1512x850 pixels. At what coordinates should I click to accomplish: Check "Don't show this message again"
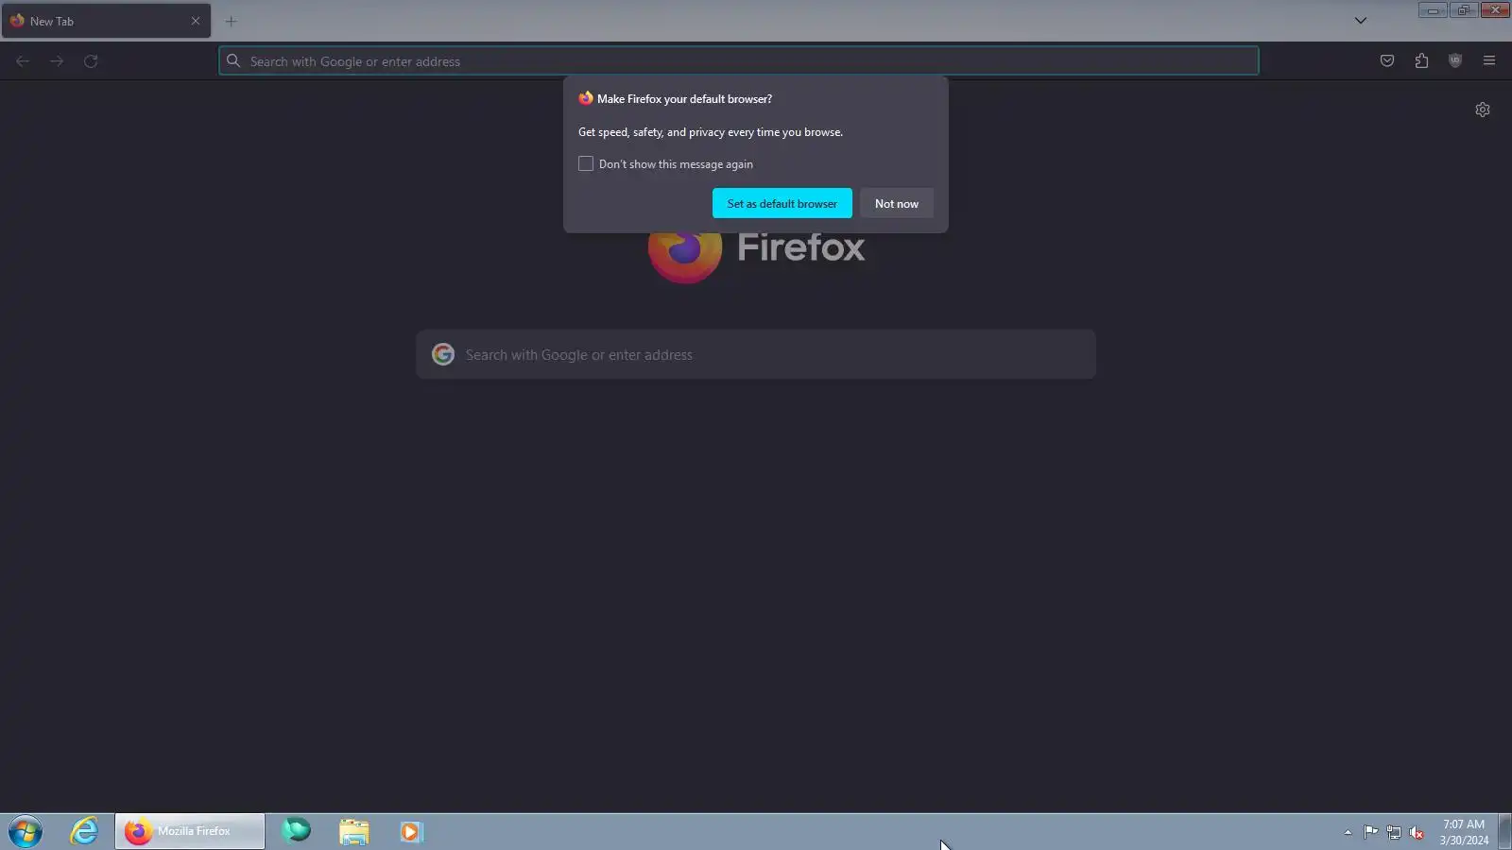tap(586, 164)
